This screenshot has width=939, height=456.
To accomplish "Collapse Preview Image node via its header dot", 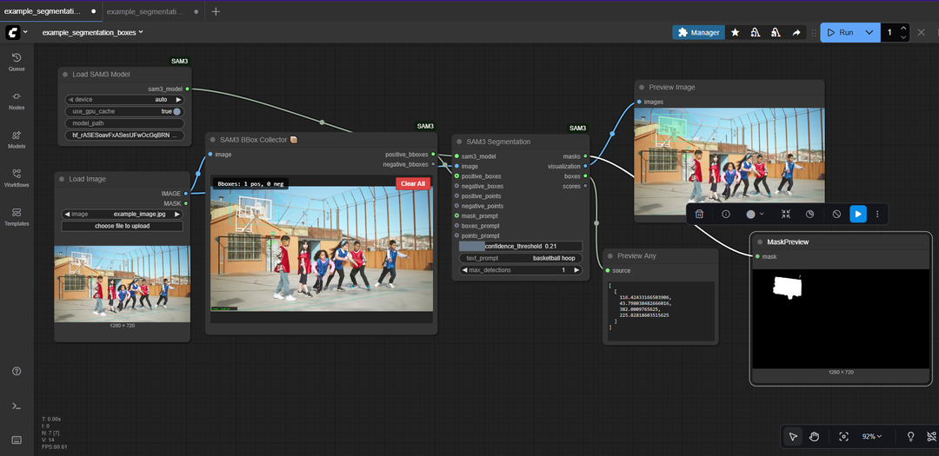I will click(x=642, y=87).
